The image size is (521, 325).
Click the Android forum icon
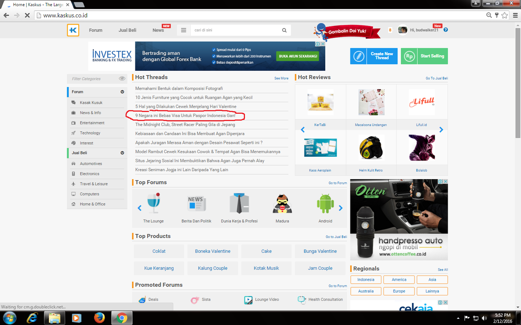[x=325, y=204]
